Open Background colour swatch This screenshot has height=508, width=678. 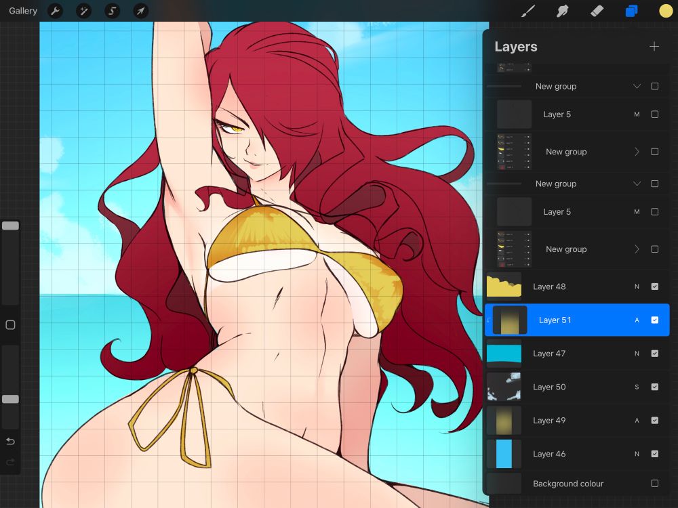tap(504, 484)
